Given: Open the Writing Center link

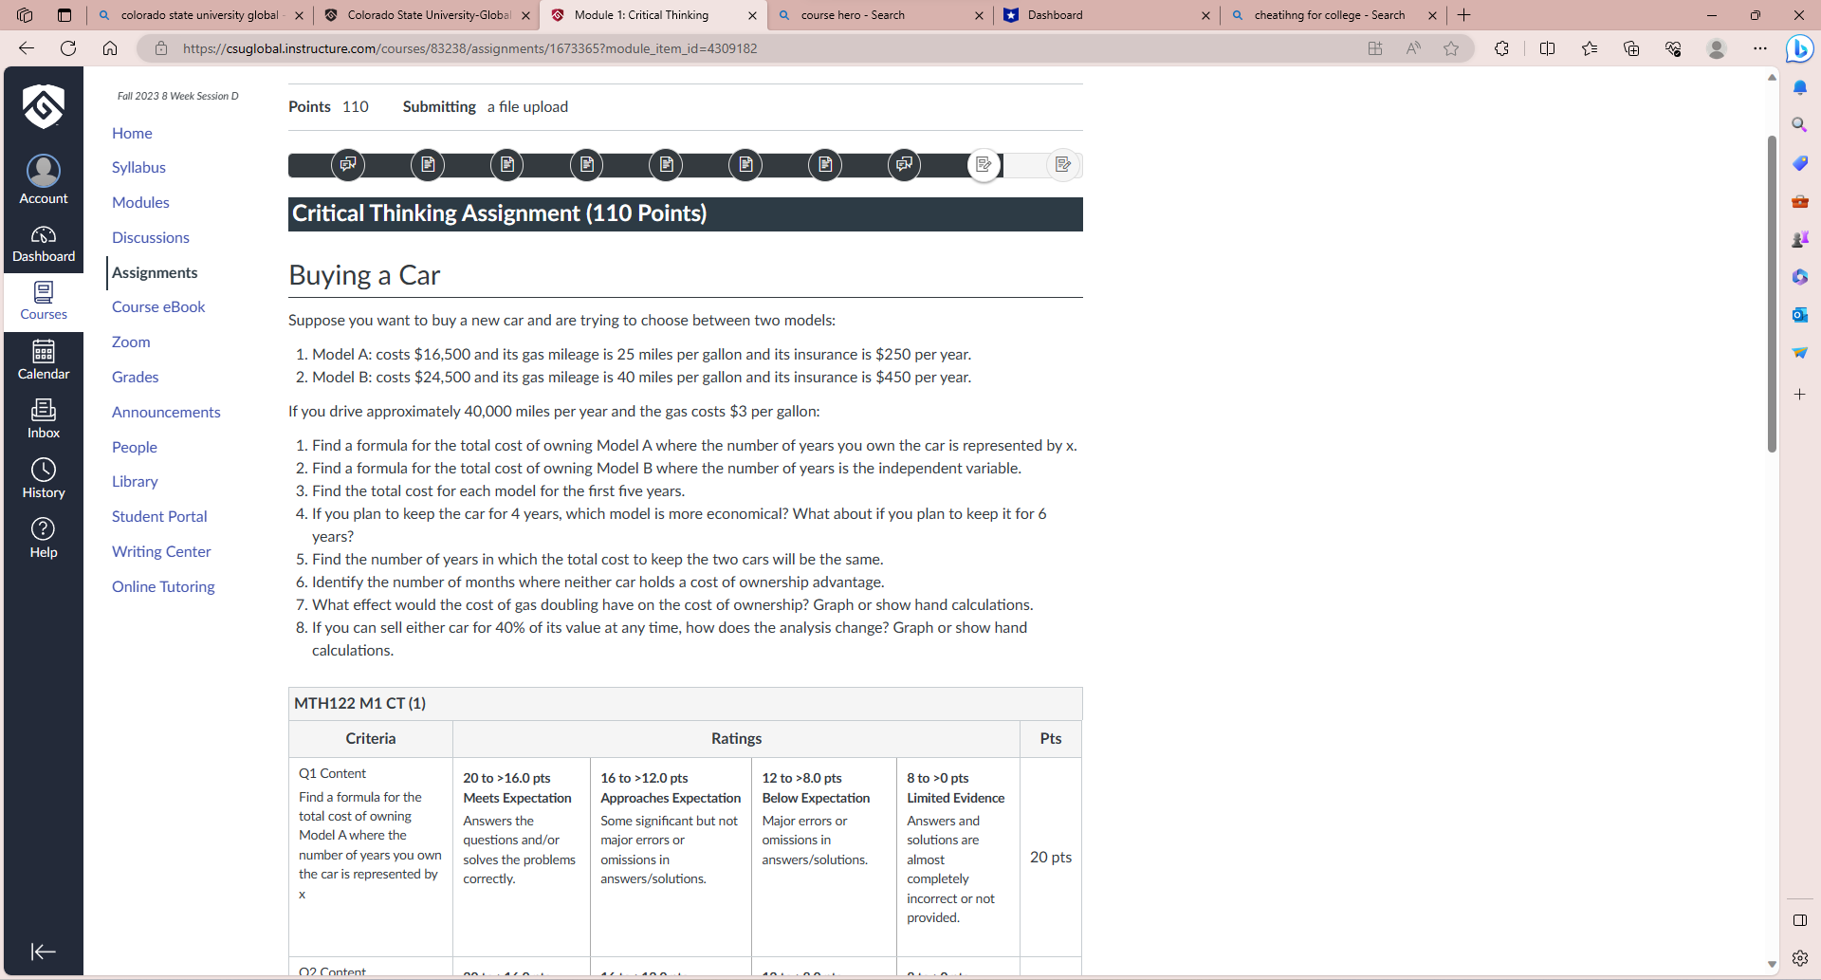Looking at the screenshot, I should click(160, 551).
